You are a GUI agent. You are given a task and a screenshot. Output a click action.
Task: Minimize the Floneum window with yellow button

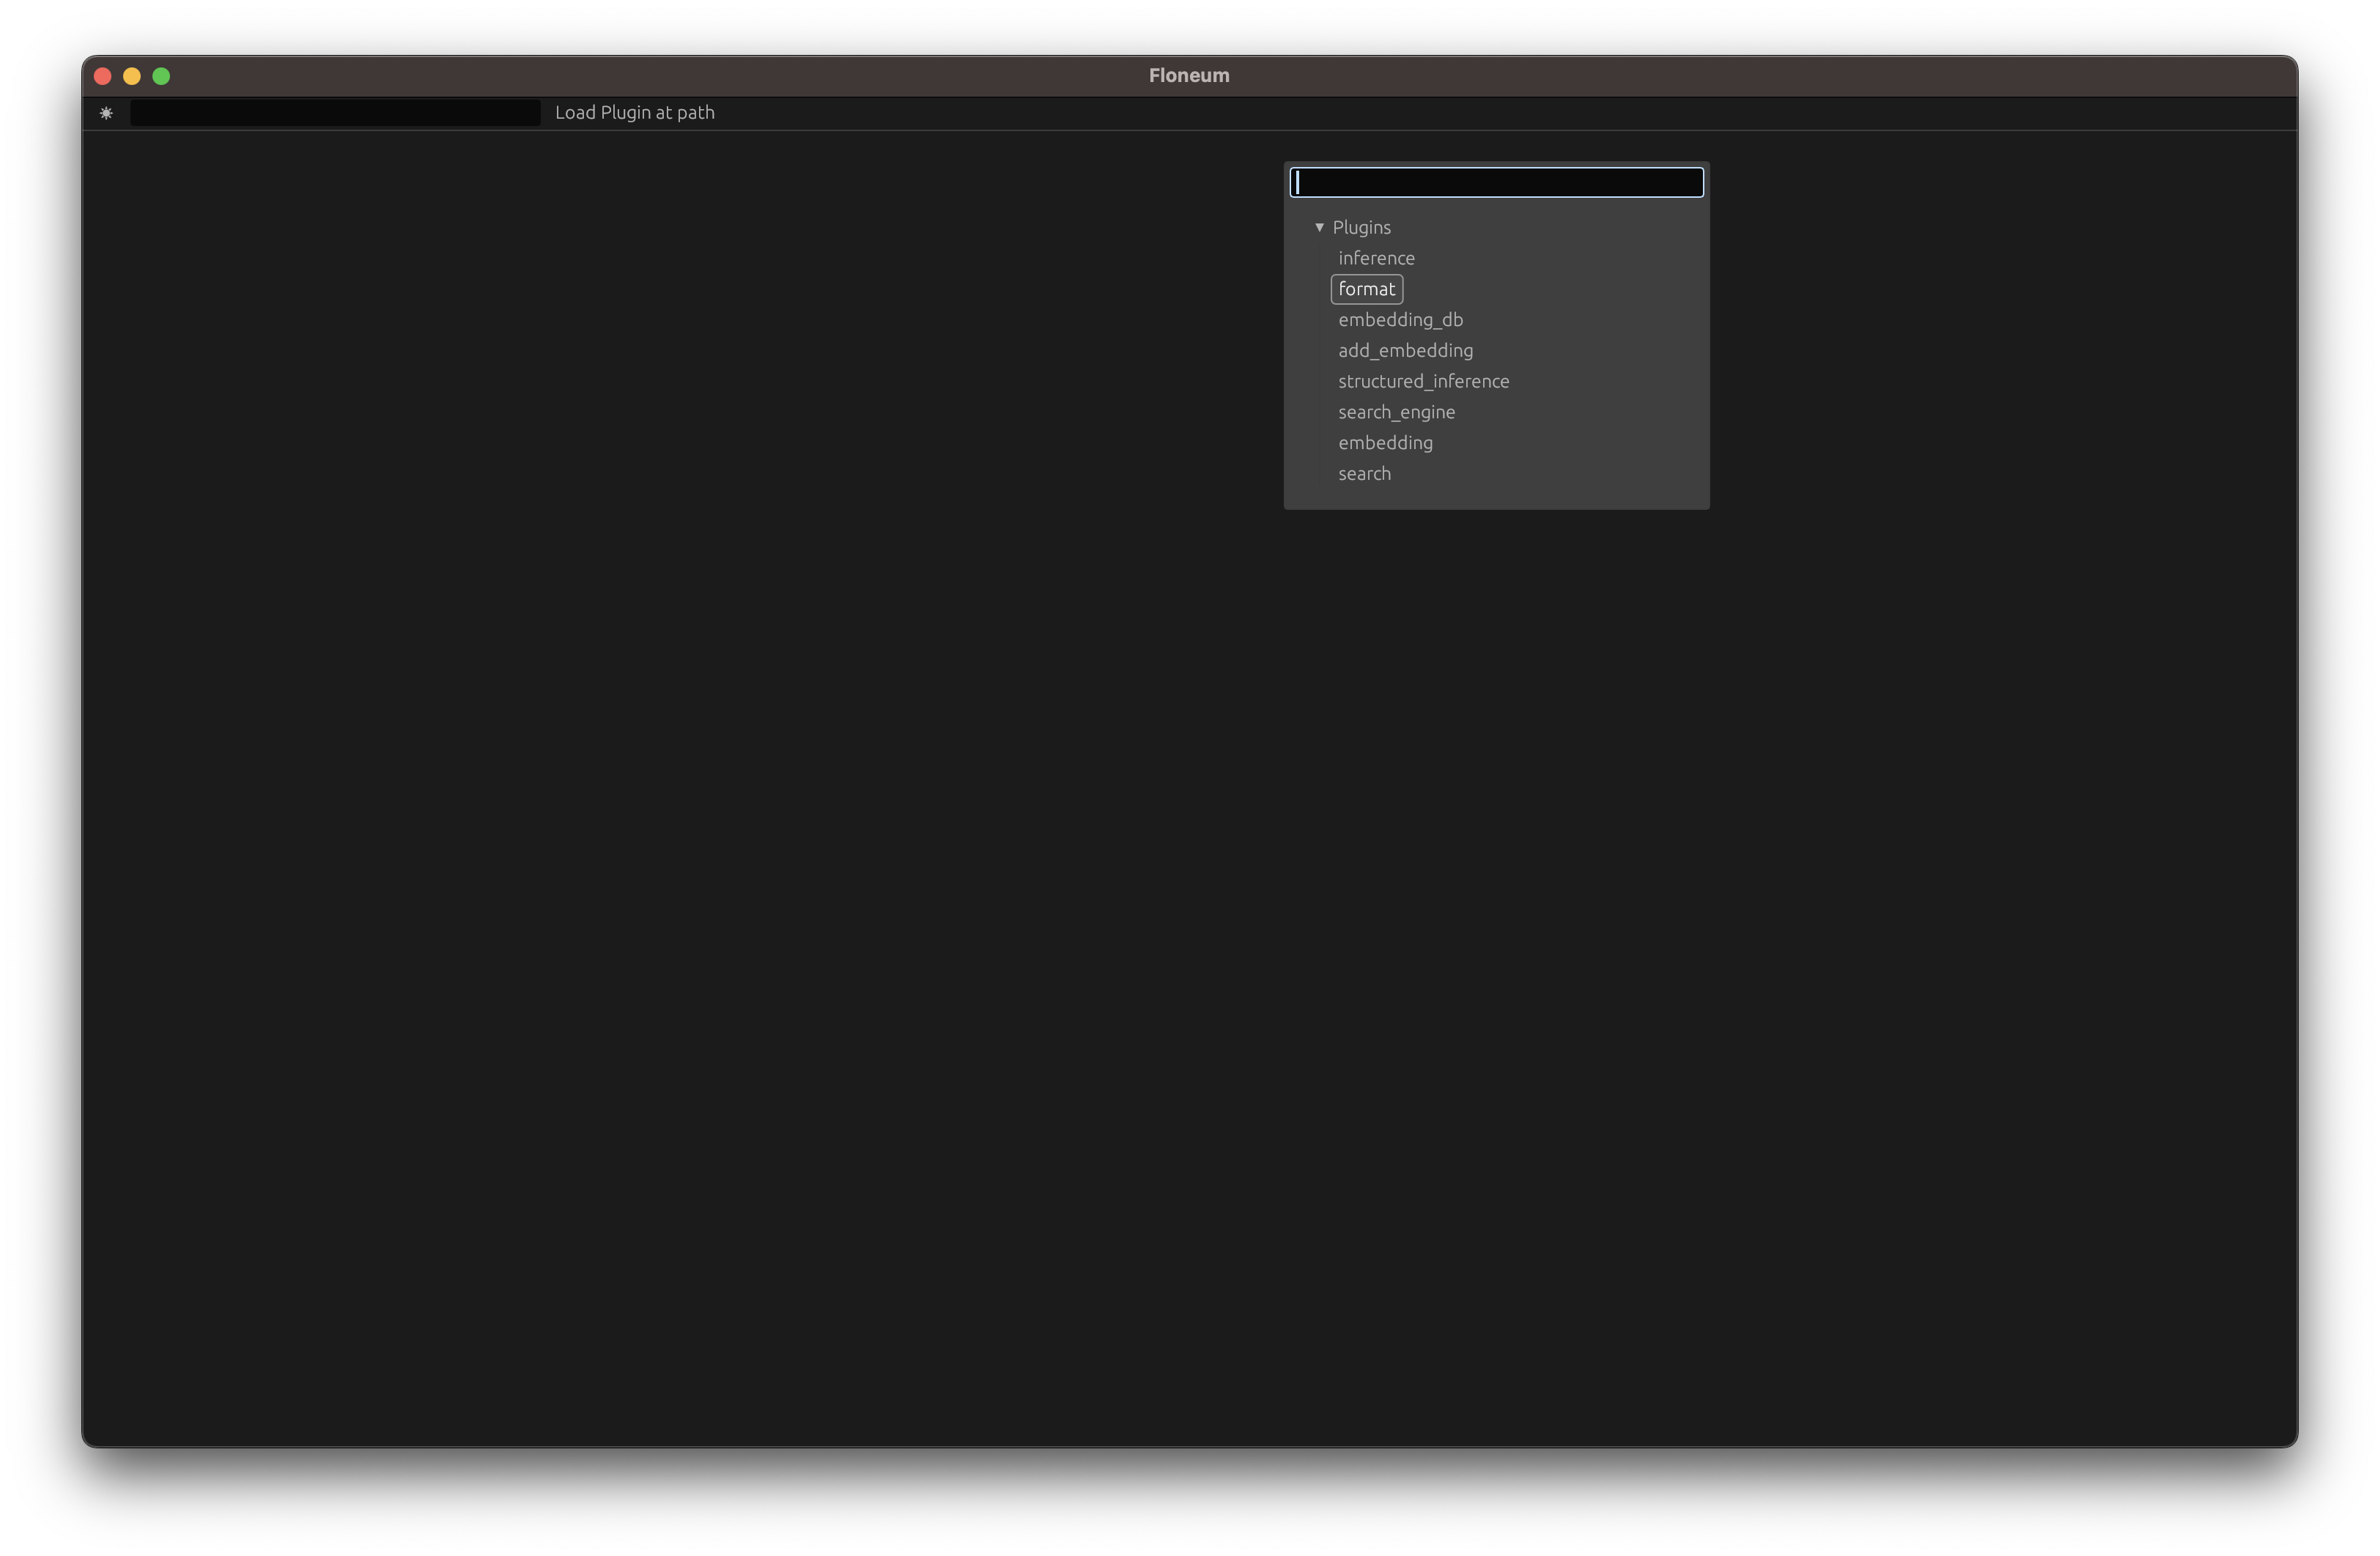click(132, 76)
